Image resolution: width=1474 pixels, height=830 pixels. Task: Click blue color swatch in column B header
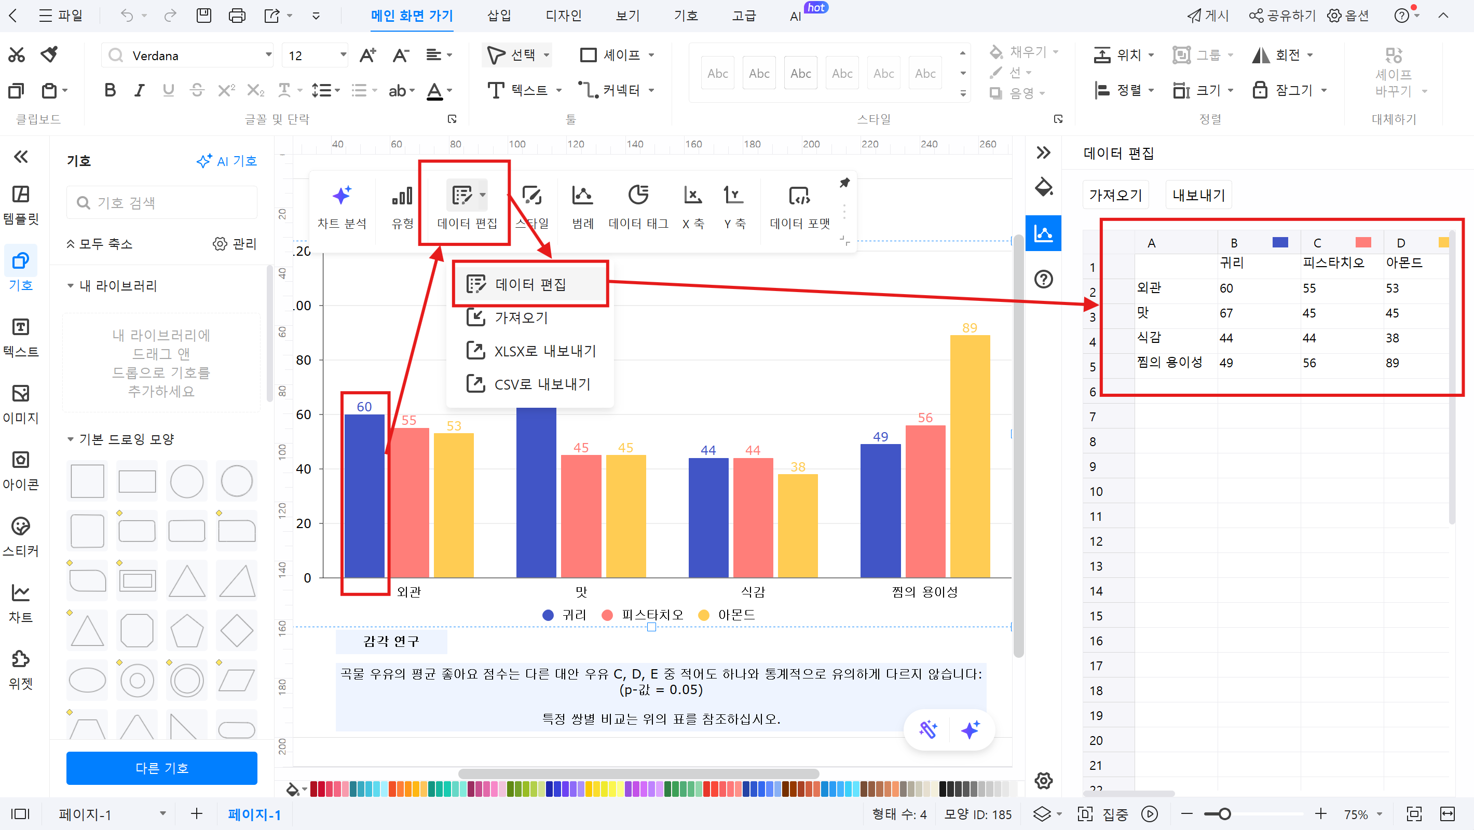[1280, 243]
